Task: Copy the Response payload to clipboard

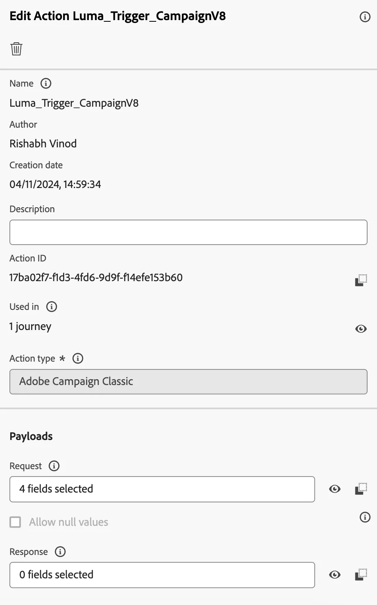Action: coord(361,575)
